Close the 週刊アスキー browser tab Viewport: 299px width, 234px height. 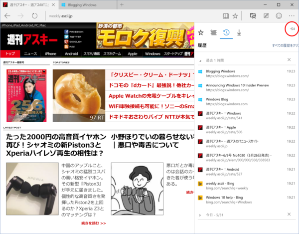pos(53,5)
